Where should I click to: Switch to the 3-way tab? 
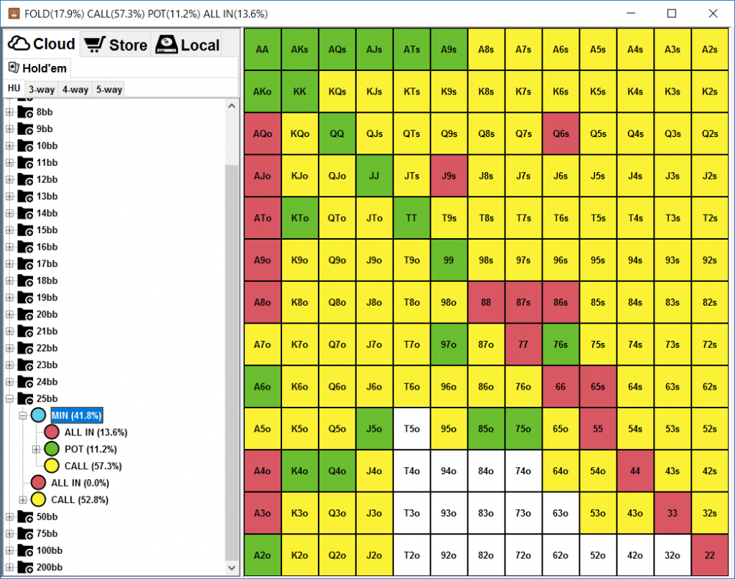[x=41, y=90]
